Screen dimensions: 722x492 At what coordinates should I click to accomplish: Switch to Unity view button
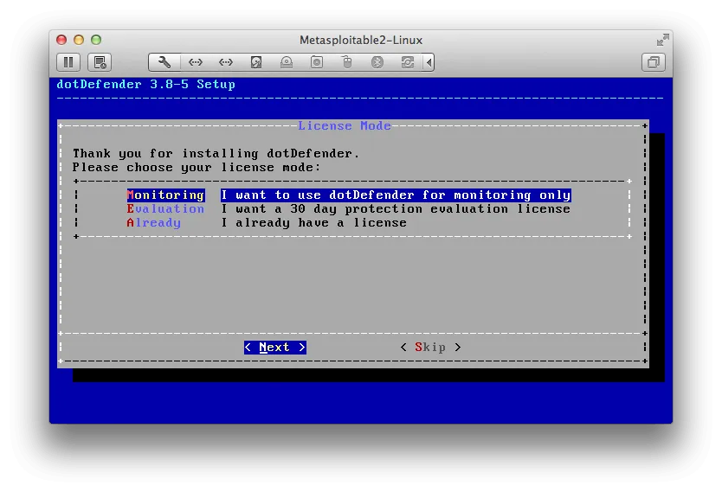[x=654, y=62]
